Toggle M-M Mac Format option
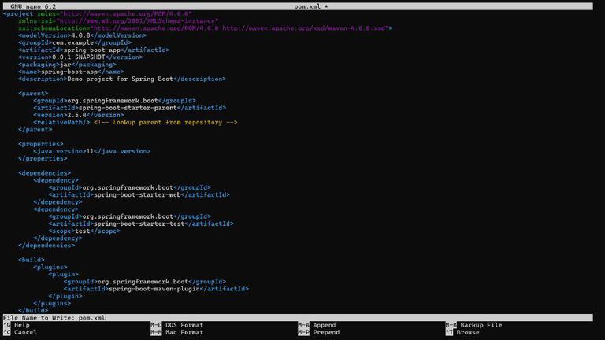Viewport: 605px width, 340px height. [176, 332]
